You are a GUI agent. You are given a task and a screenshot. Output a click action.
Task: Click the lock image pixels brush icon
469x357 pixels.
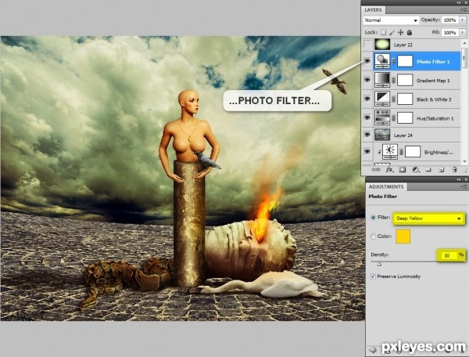[x=392, y=32]
